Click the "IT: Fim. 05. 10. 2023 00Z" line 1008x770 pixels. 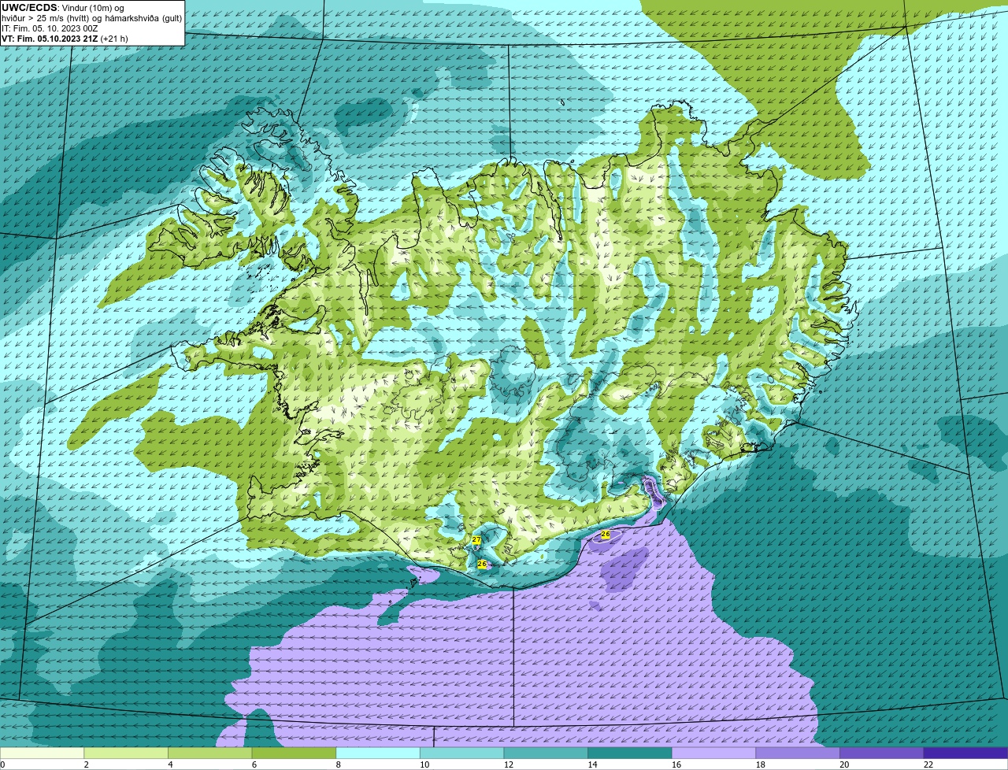coord(50,28)
